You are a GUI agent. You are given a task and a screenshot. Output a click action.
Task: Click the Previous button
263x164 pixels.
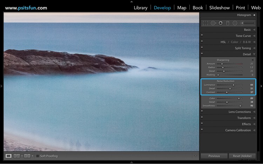click(x=214, y=156)
